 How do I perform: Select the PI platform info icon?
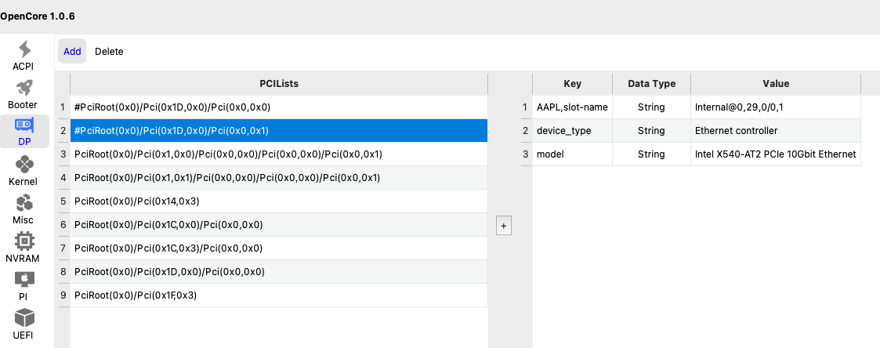[24, 280]
